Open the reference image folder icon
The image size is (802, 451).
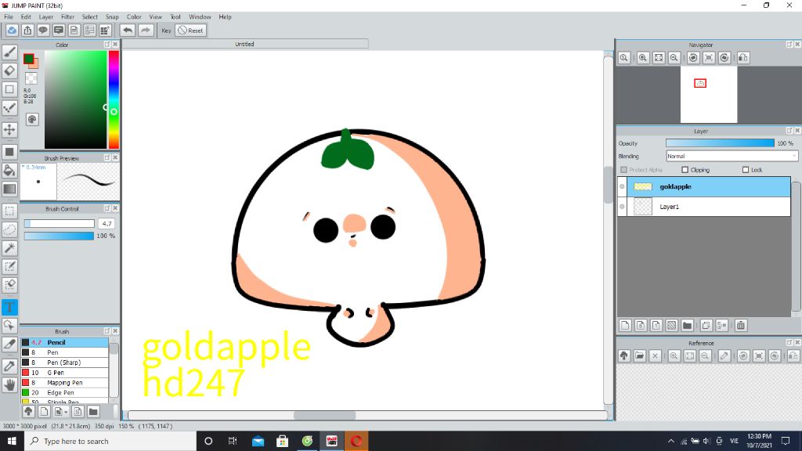[639, 356]
